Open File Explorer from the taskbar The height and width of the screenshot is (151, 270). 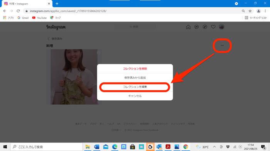point(88,147)
